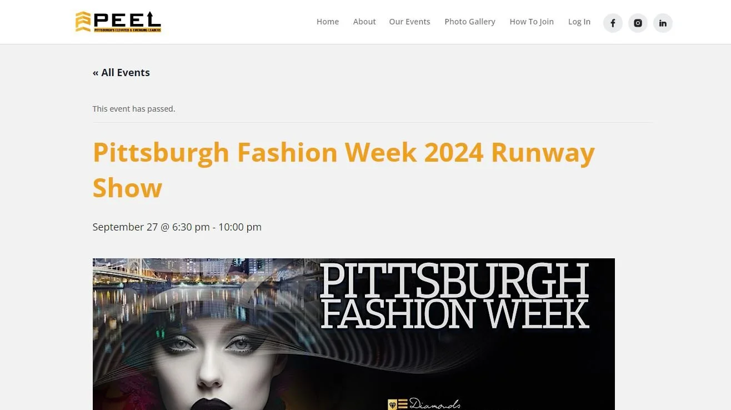Image resolution: width=731 pixels, height=410 pixels.
Task: Click the PEEL logo in the header
Action: (x=118, y=22)
